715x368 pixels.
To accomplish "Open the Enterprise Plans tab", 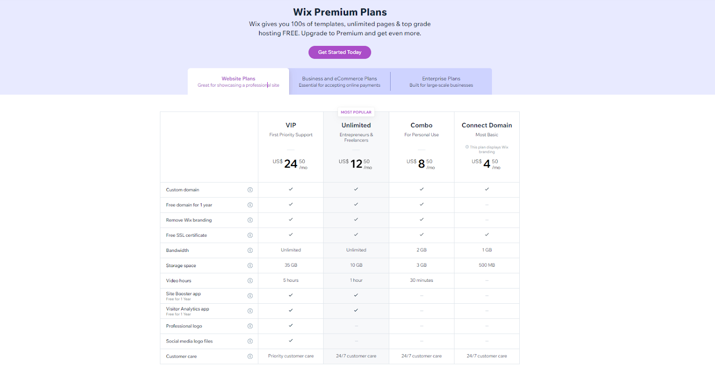I will pyautogui.click(x=441, y=81).
